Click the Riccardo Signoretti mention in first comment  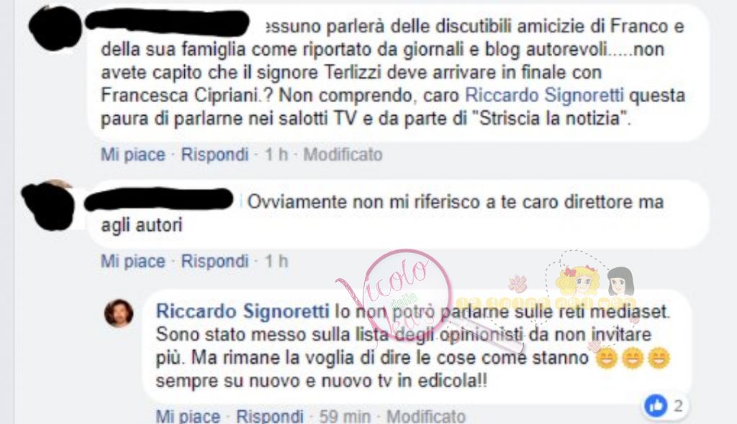pos(544,96)
